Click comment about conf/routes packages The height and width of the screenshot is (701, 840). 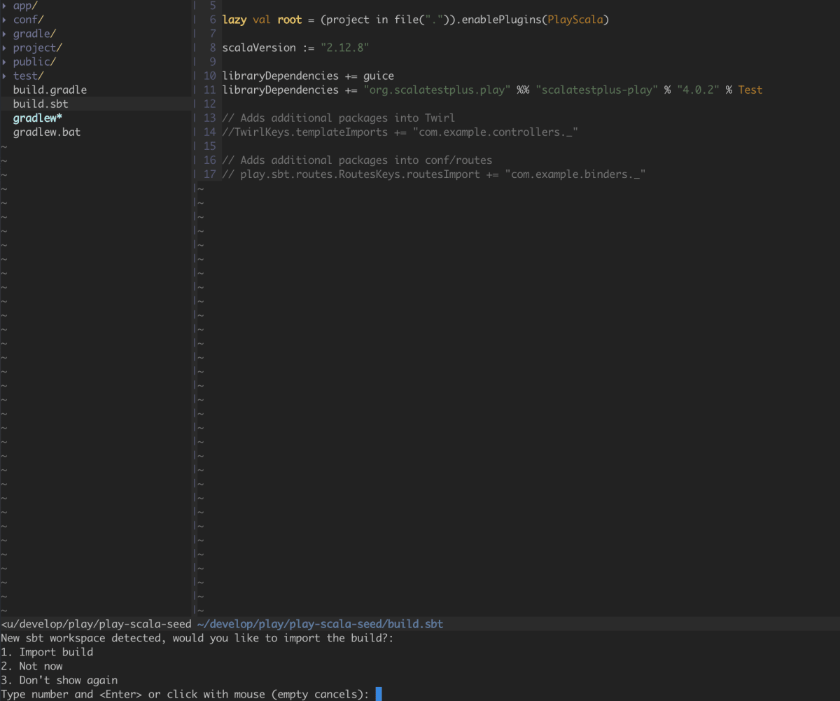pos(357,160)
